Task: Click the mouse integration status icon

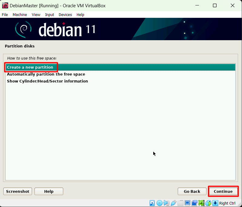Action: tap(208, 203)
